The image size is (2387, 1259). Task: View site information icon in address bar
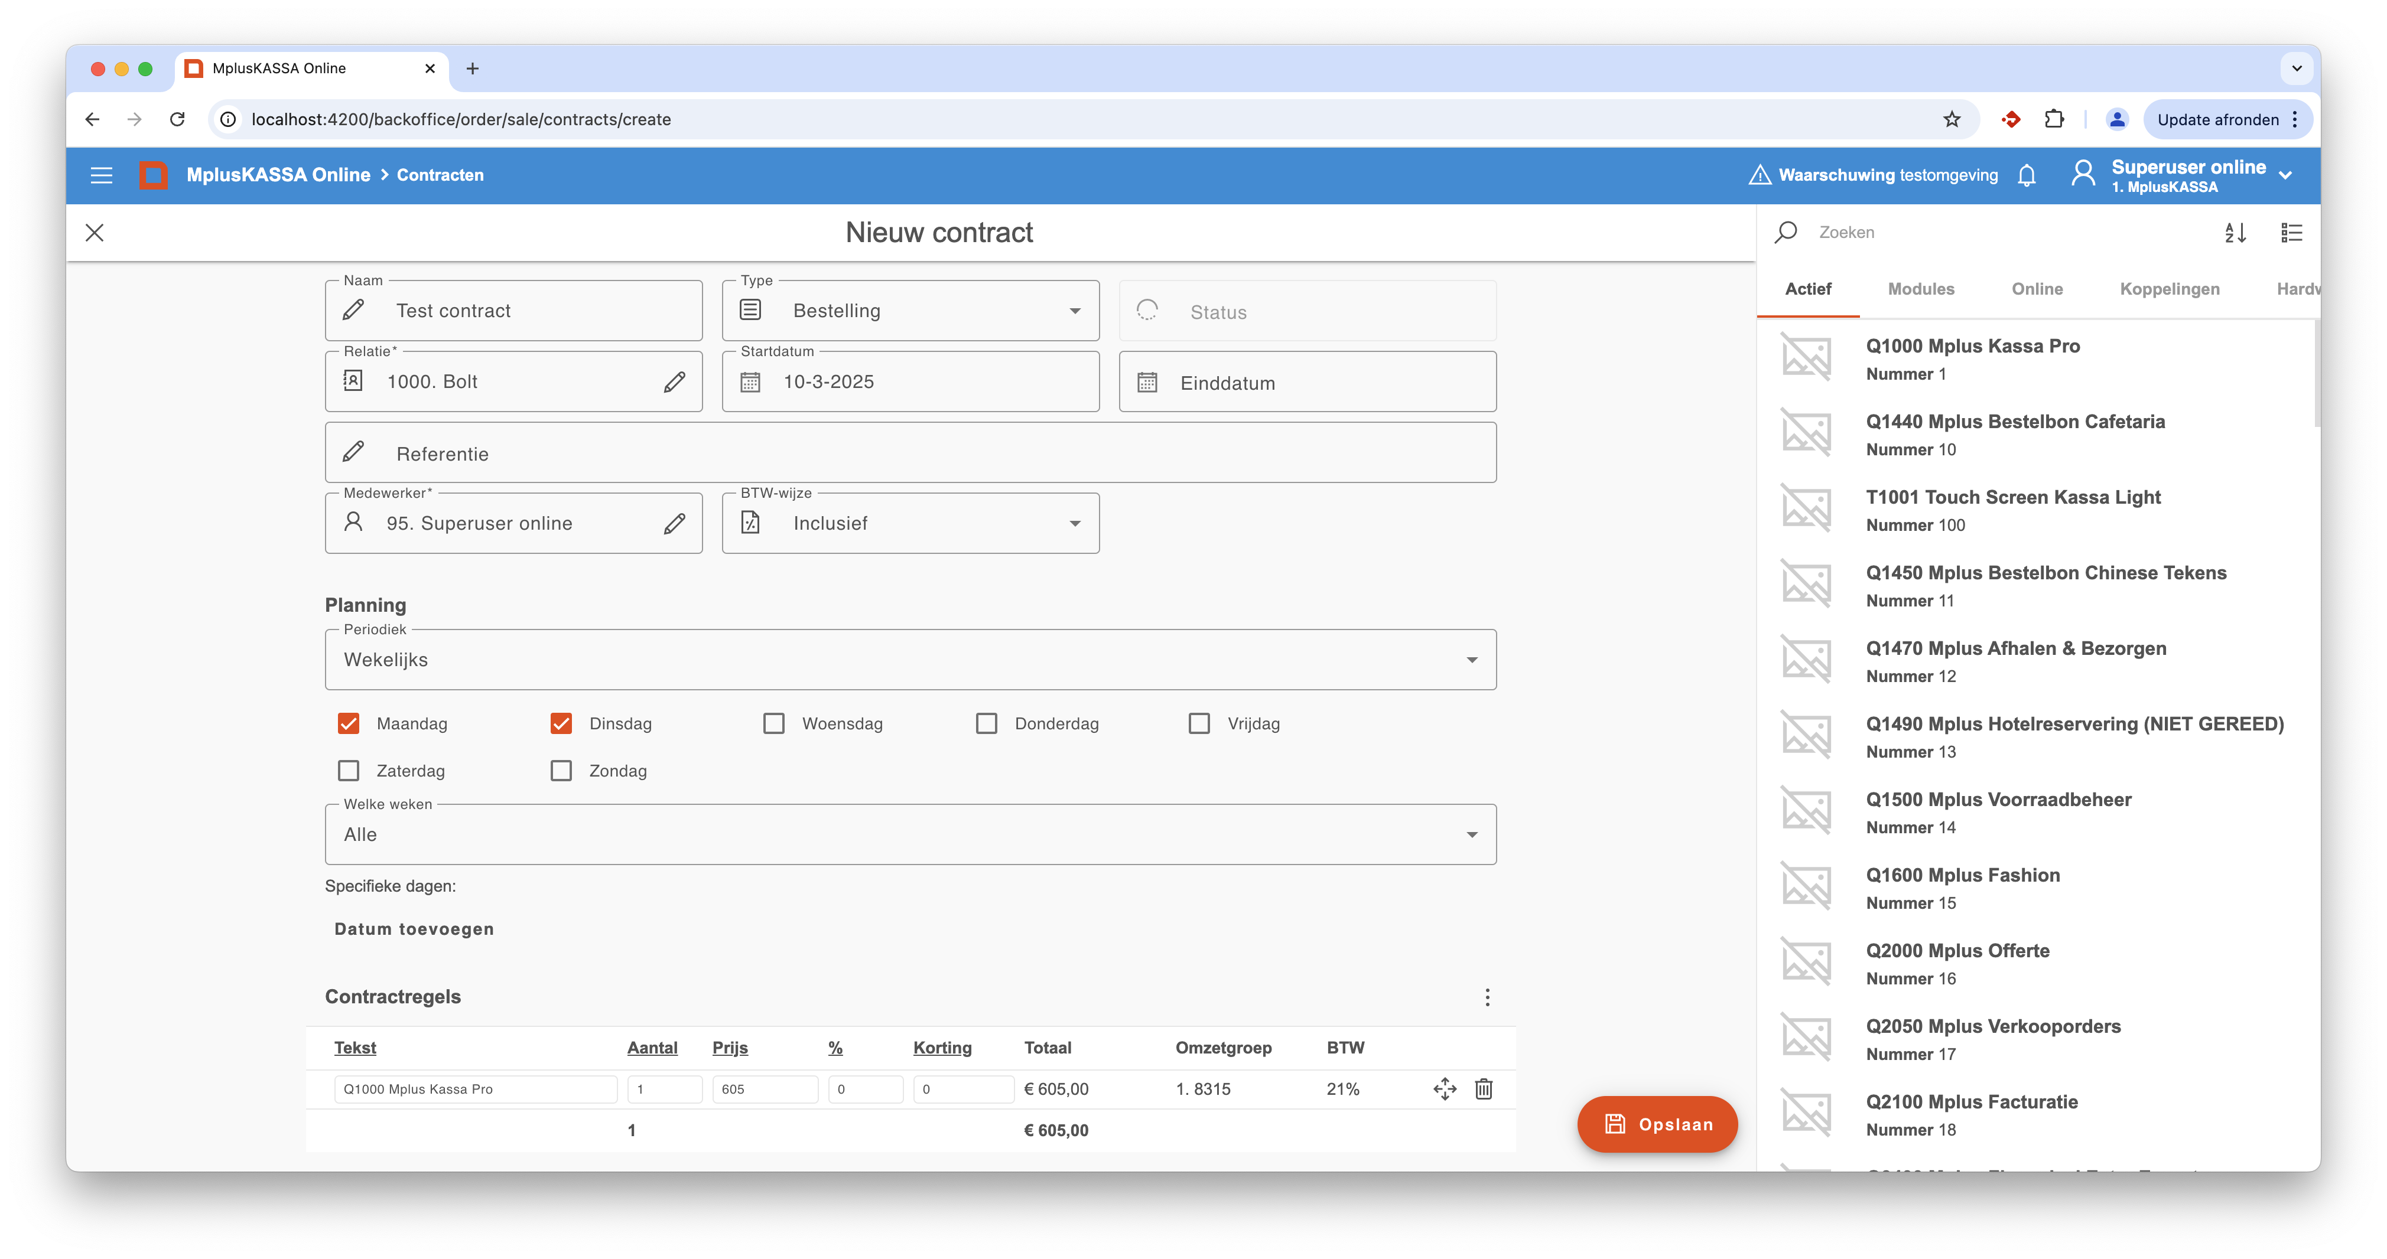pyautogui.click(x=228, y=119)
